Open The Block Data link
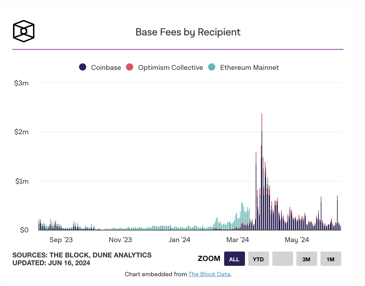This screenshot has width=365, height=286. [x=209, y=274]
